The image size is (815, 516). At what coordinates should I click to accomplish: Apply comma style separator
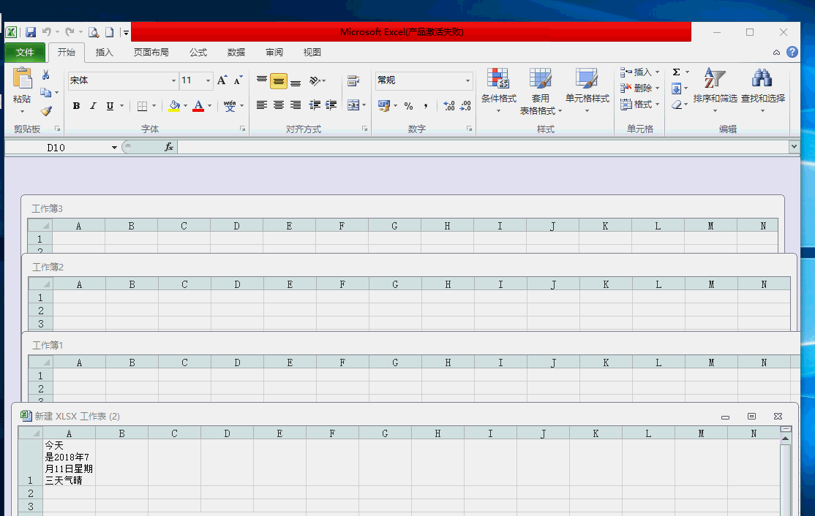426,106
